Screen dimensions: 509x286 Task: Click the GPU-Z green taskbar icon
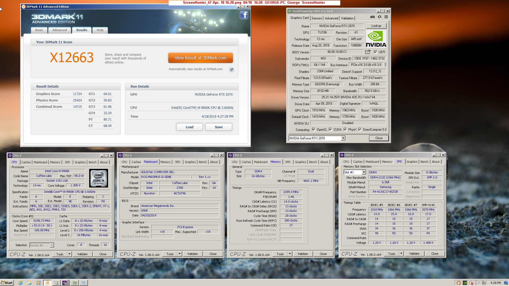click(x=75, y=283)
